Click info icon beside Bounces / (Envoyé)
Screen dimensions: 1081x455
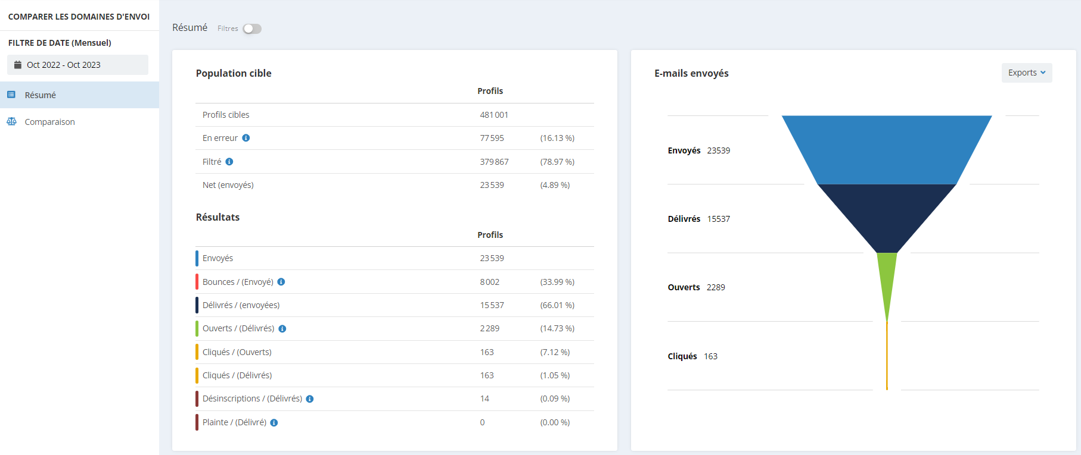click(281, 282)
